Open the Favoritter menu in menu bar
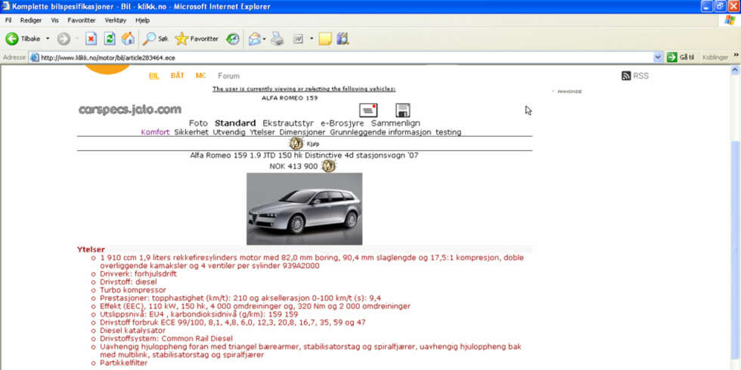 [x=82, y=20]
